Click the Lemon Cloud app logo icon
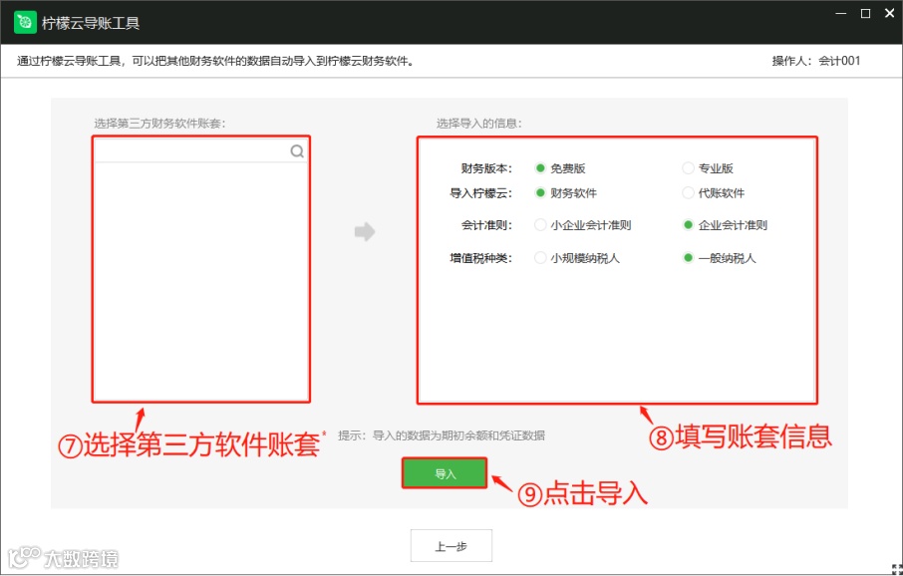 pyautogui.click(x=25, y=23)
